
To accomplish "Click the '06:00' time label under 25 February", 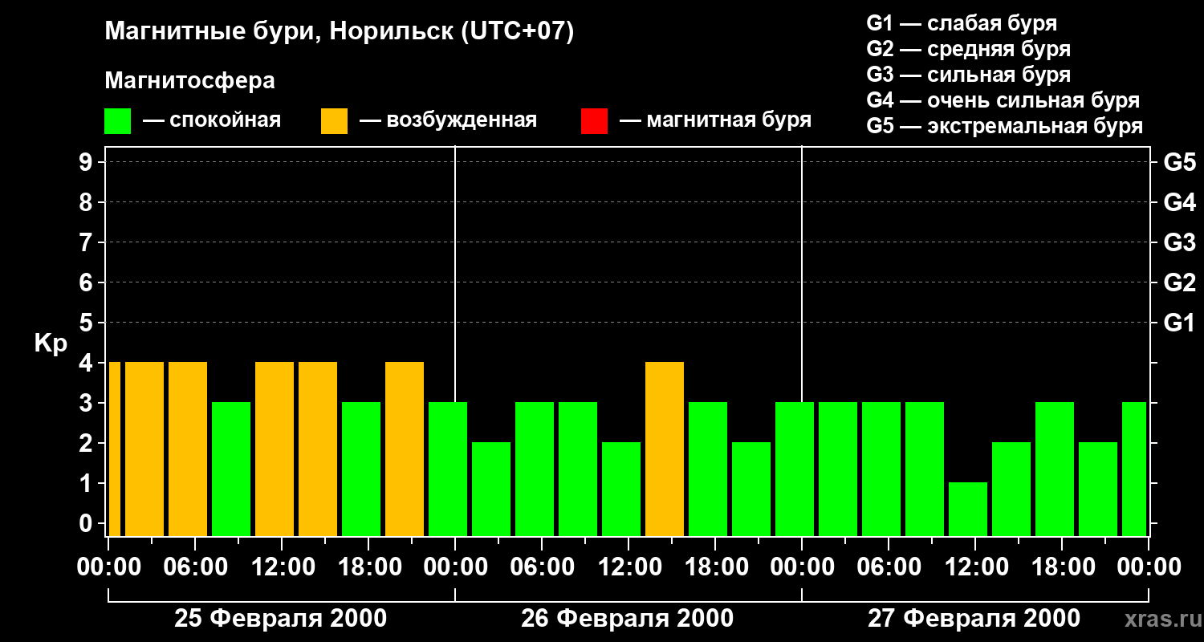I will pos(195,567).
